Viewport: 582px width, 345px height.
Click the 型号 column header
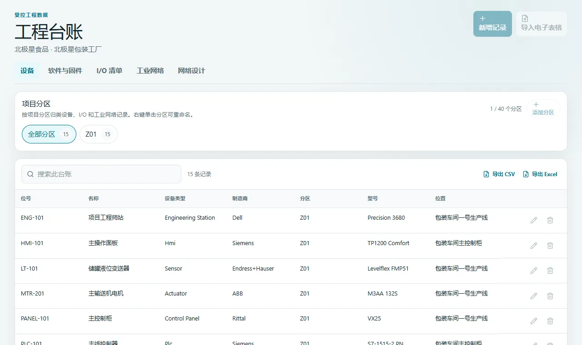(372, 199)
